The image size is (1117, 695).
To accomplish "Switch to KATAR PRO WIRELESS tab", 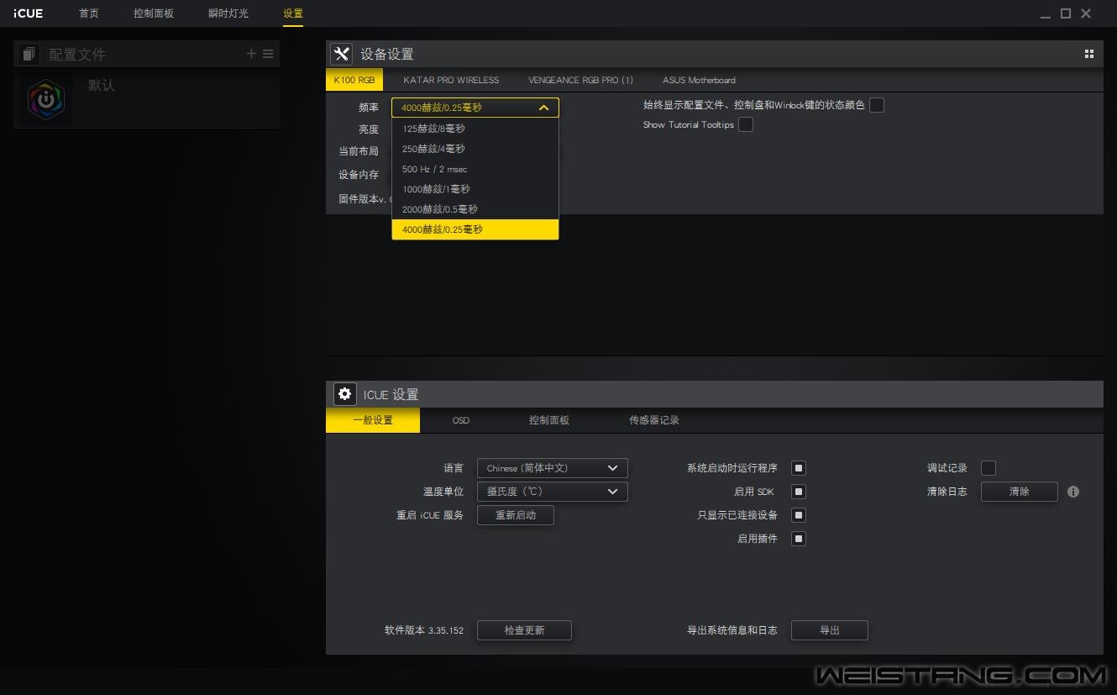I will coord(451,80).
